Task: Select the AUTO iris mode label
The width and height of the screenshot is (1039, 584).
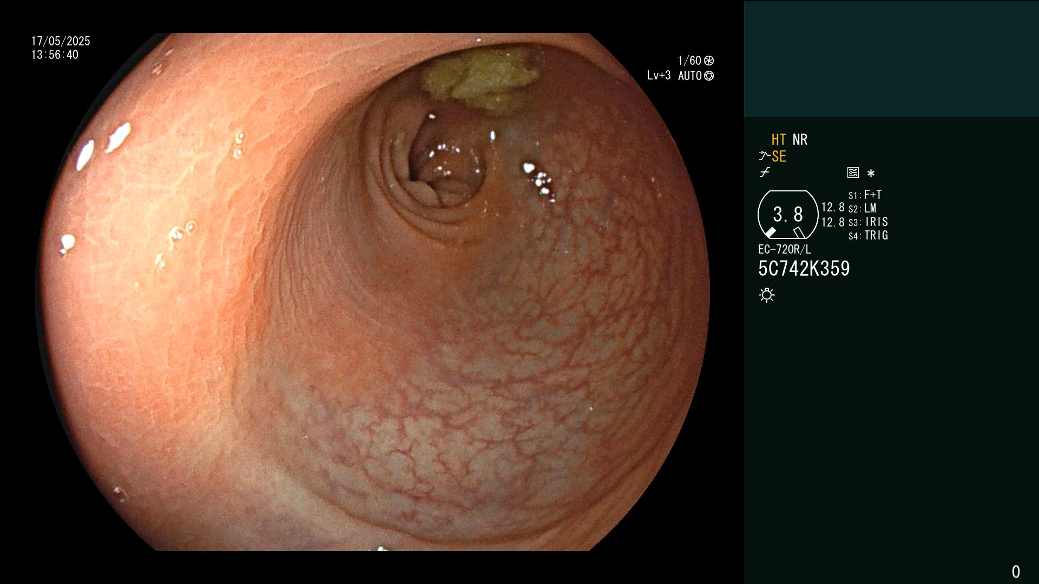Action: (x=690, y=76)
